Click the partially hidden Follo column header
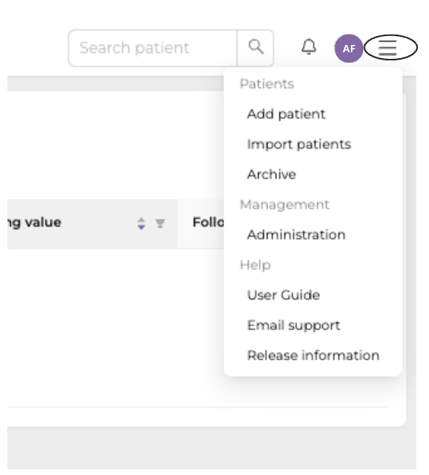The height and width of the screenshot is (475, 429). coord(209,222)
